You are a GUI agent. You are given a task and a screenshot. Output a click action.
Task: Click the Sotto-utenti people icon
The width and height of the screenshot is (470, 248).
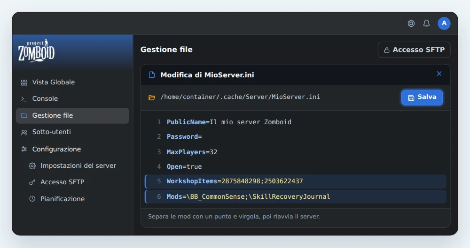pyautogui.click(x=24, y=132)
